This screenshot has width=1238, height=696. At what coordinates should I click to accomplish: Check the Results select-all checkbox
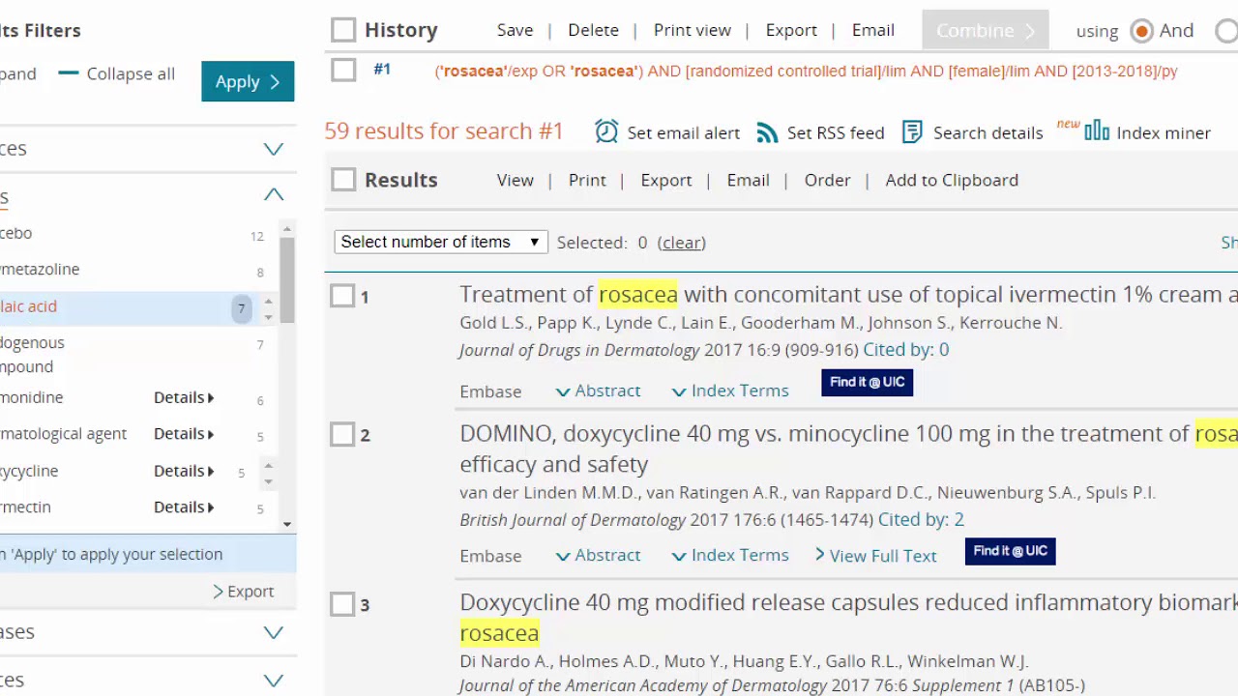tap(343, 179)
